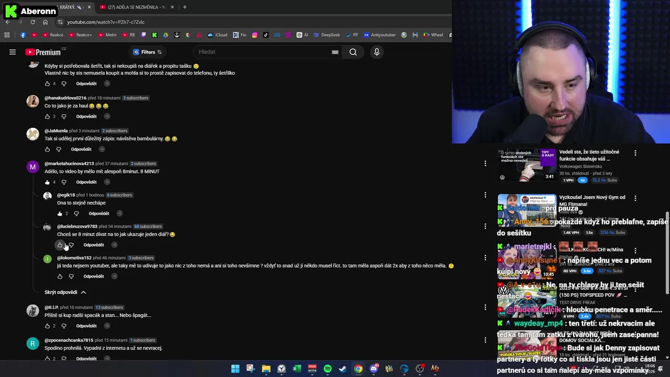Open Steam from the taskbar
Screen dimensions: 670x377
click(342, 369)
